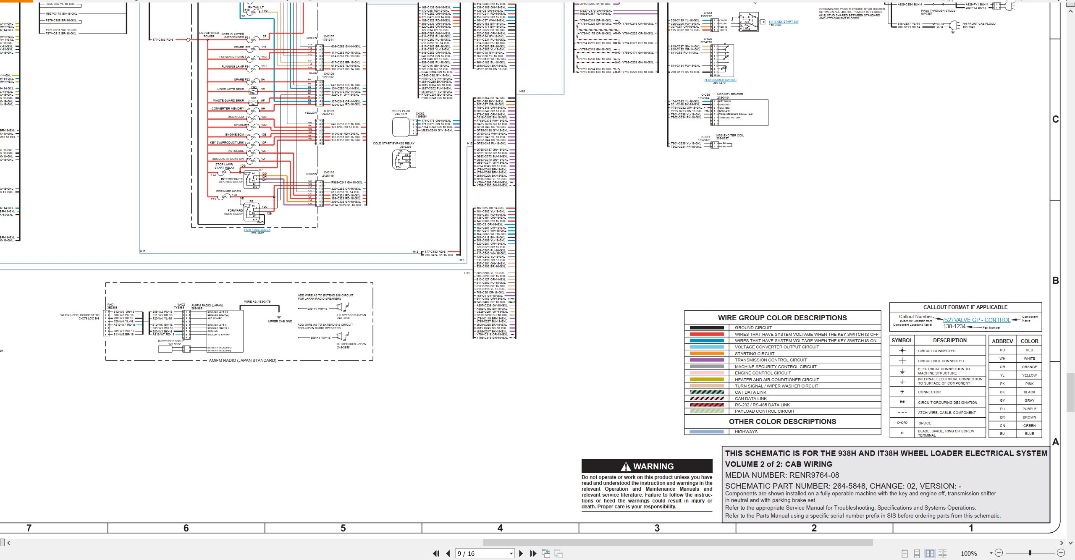Open the (101) FUSE BLOCK link
Image resolution: width=1075 pixels, height=560 pixels.
point(257,230)
